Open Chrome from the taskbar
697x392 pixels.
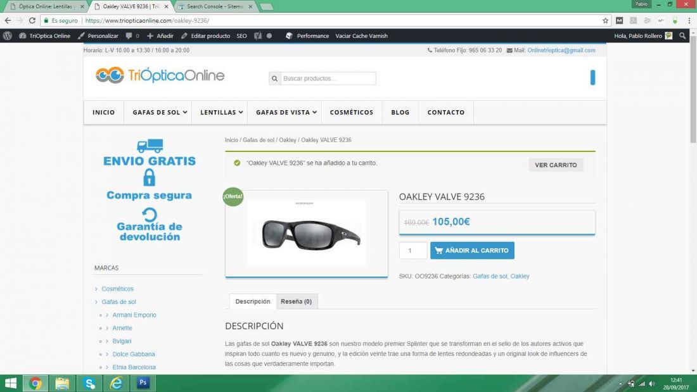[35, 383]
